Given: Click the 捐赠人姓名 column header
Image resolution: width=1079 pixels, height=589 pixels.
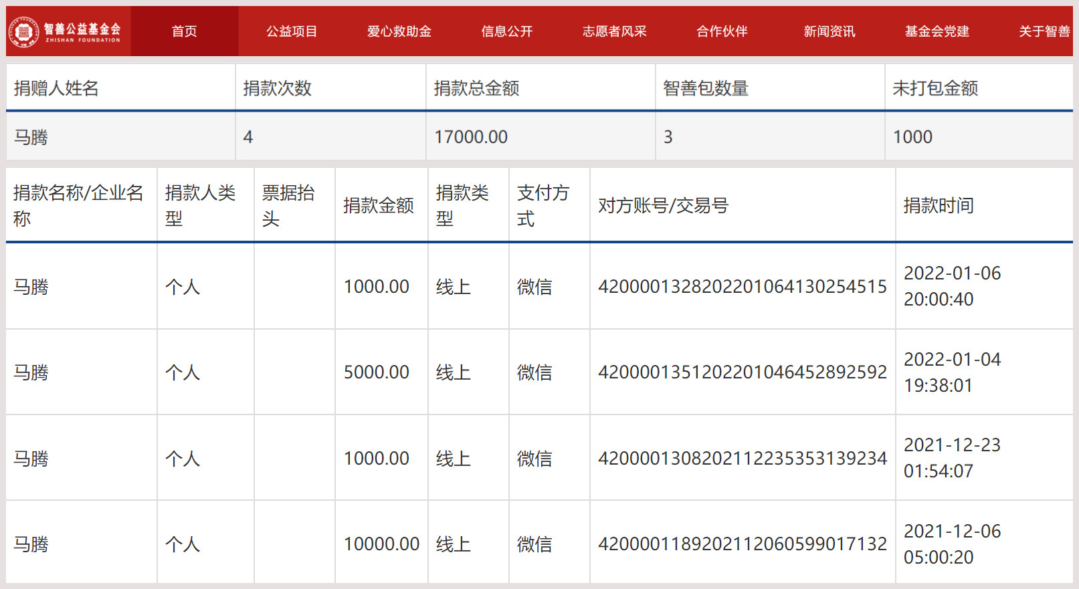Looking at the screenshot, I should tap(56, 88).
